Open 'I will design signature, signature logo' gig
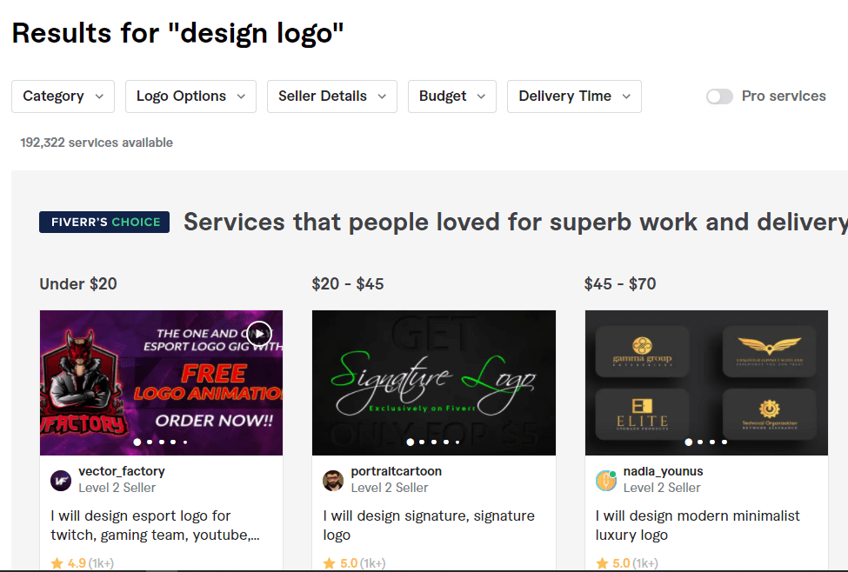 tap(428, 525)
